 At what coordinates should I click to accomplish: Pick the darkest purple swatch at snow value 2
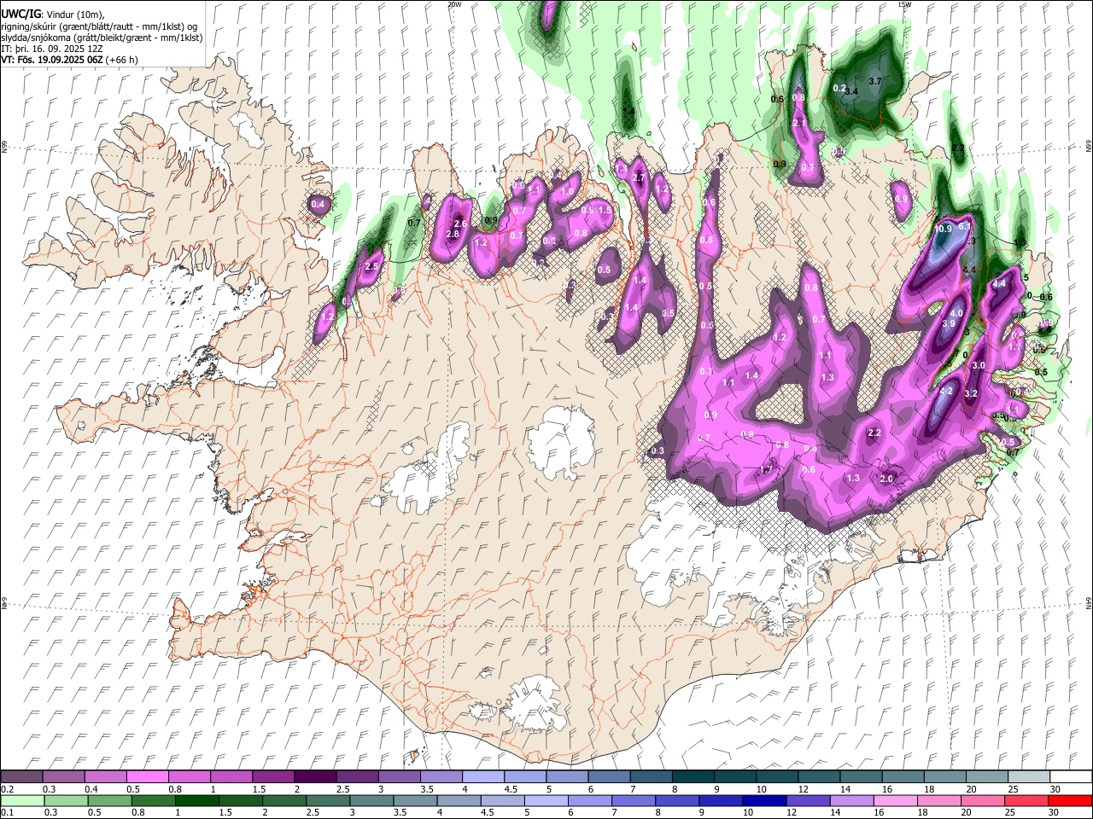pos(315,776)
